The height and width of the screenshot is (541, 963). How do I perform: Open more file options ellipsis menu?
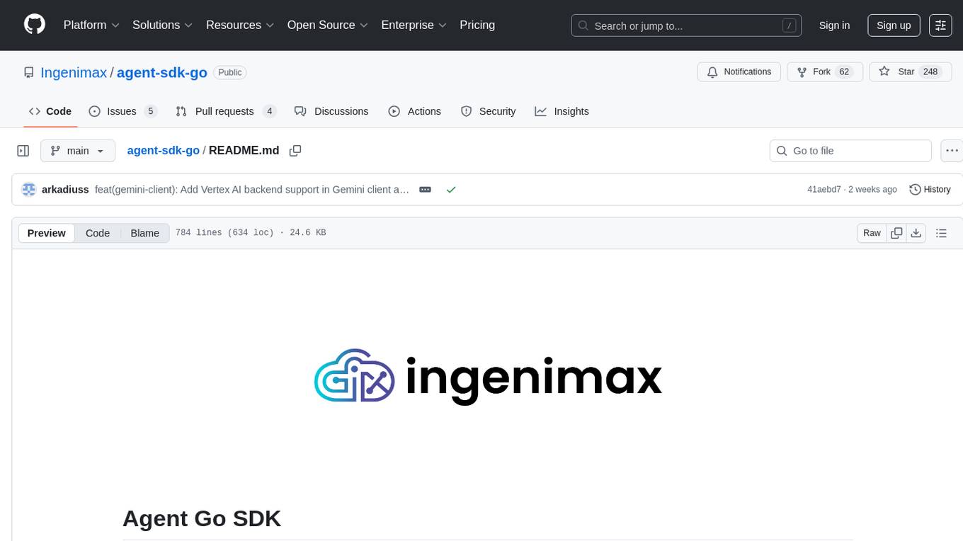point(952,151)
